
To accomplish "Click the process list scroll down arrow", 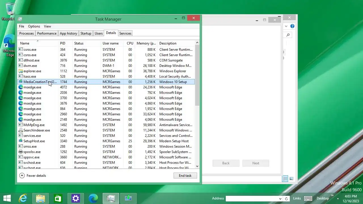I will (197, 167).
